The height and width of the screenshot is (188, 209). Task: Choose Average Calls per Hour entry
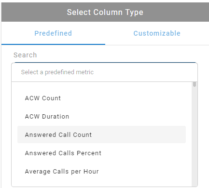coord(101,171)
